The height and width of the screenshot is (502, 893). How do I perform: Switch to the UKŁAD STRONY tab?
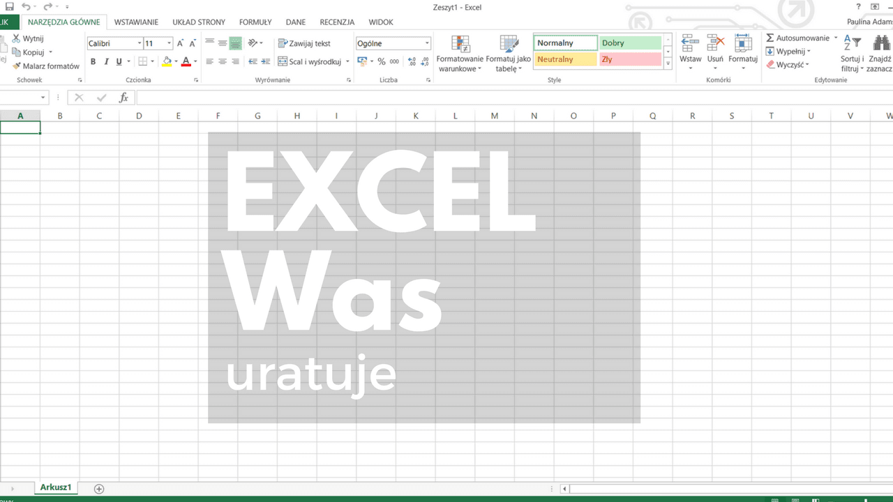[x=199, y=22]
